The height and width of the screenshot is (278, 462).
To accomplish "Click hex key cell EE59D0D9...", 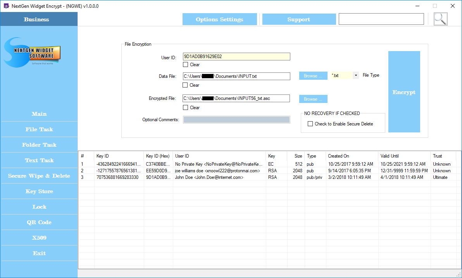I will pyautogui.click(x=158, y=171).
